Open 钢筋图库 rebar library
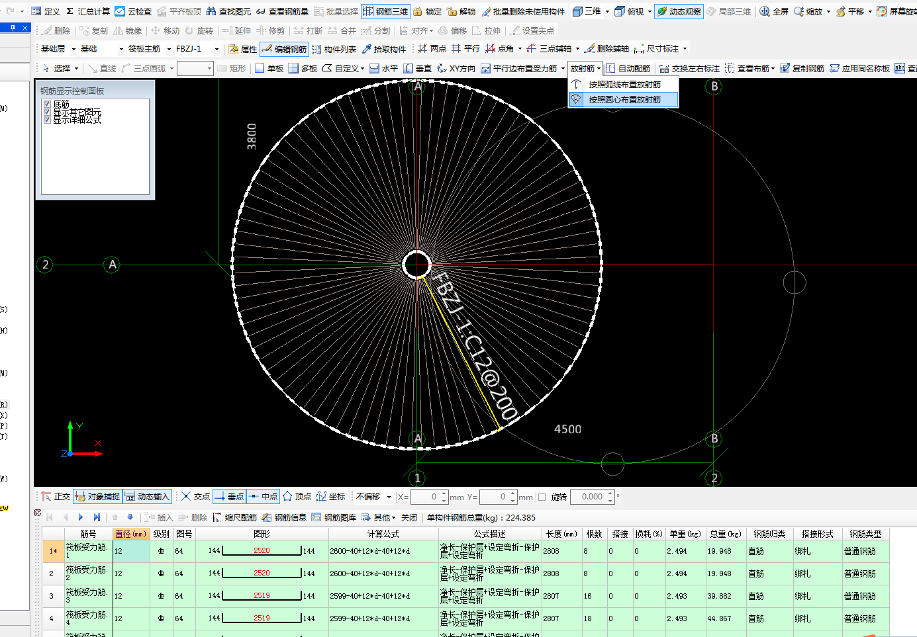Image resolution: width=917 pixels, height=637 pixels. point(334,517)
